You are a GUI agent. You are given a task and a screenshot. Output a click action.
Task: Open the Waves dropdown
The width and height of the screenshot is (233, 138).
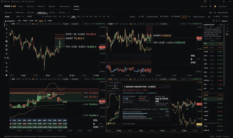coord(225,21)
